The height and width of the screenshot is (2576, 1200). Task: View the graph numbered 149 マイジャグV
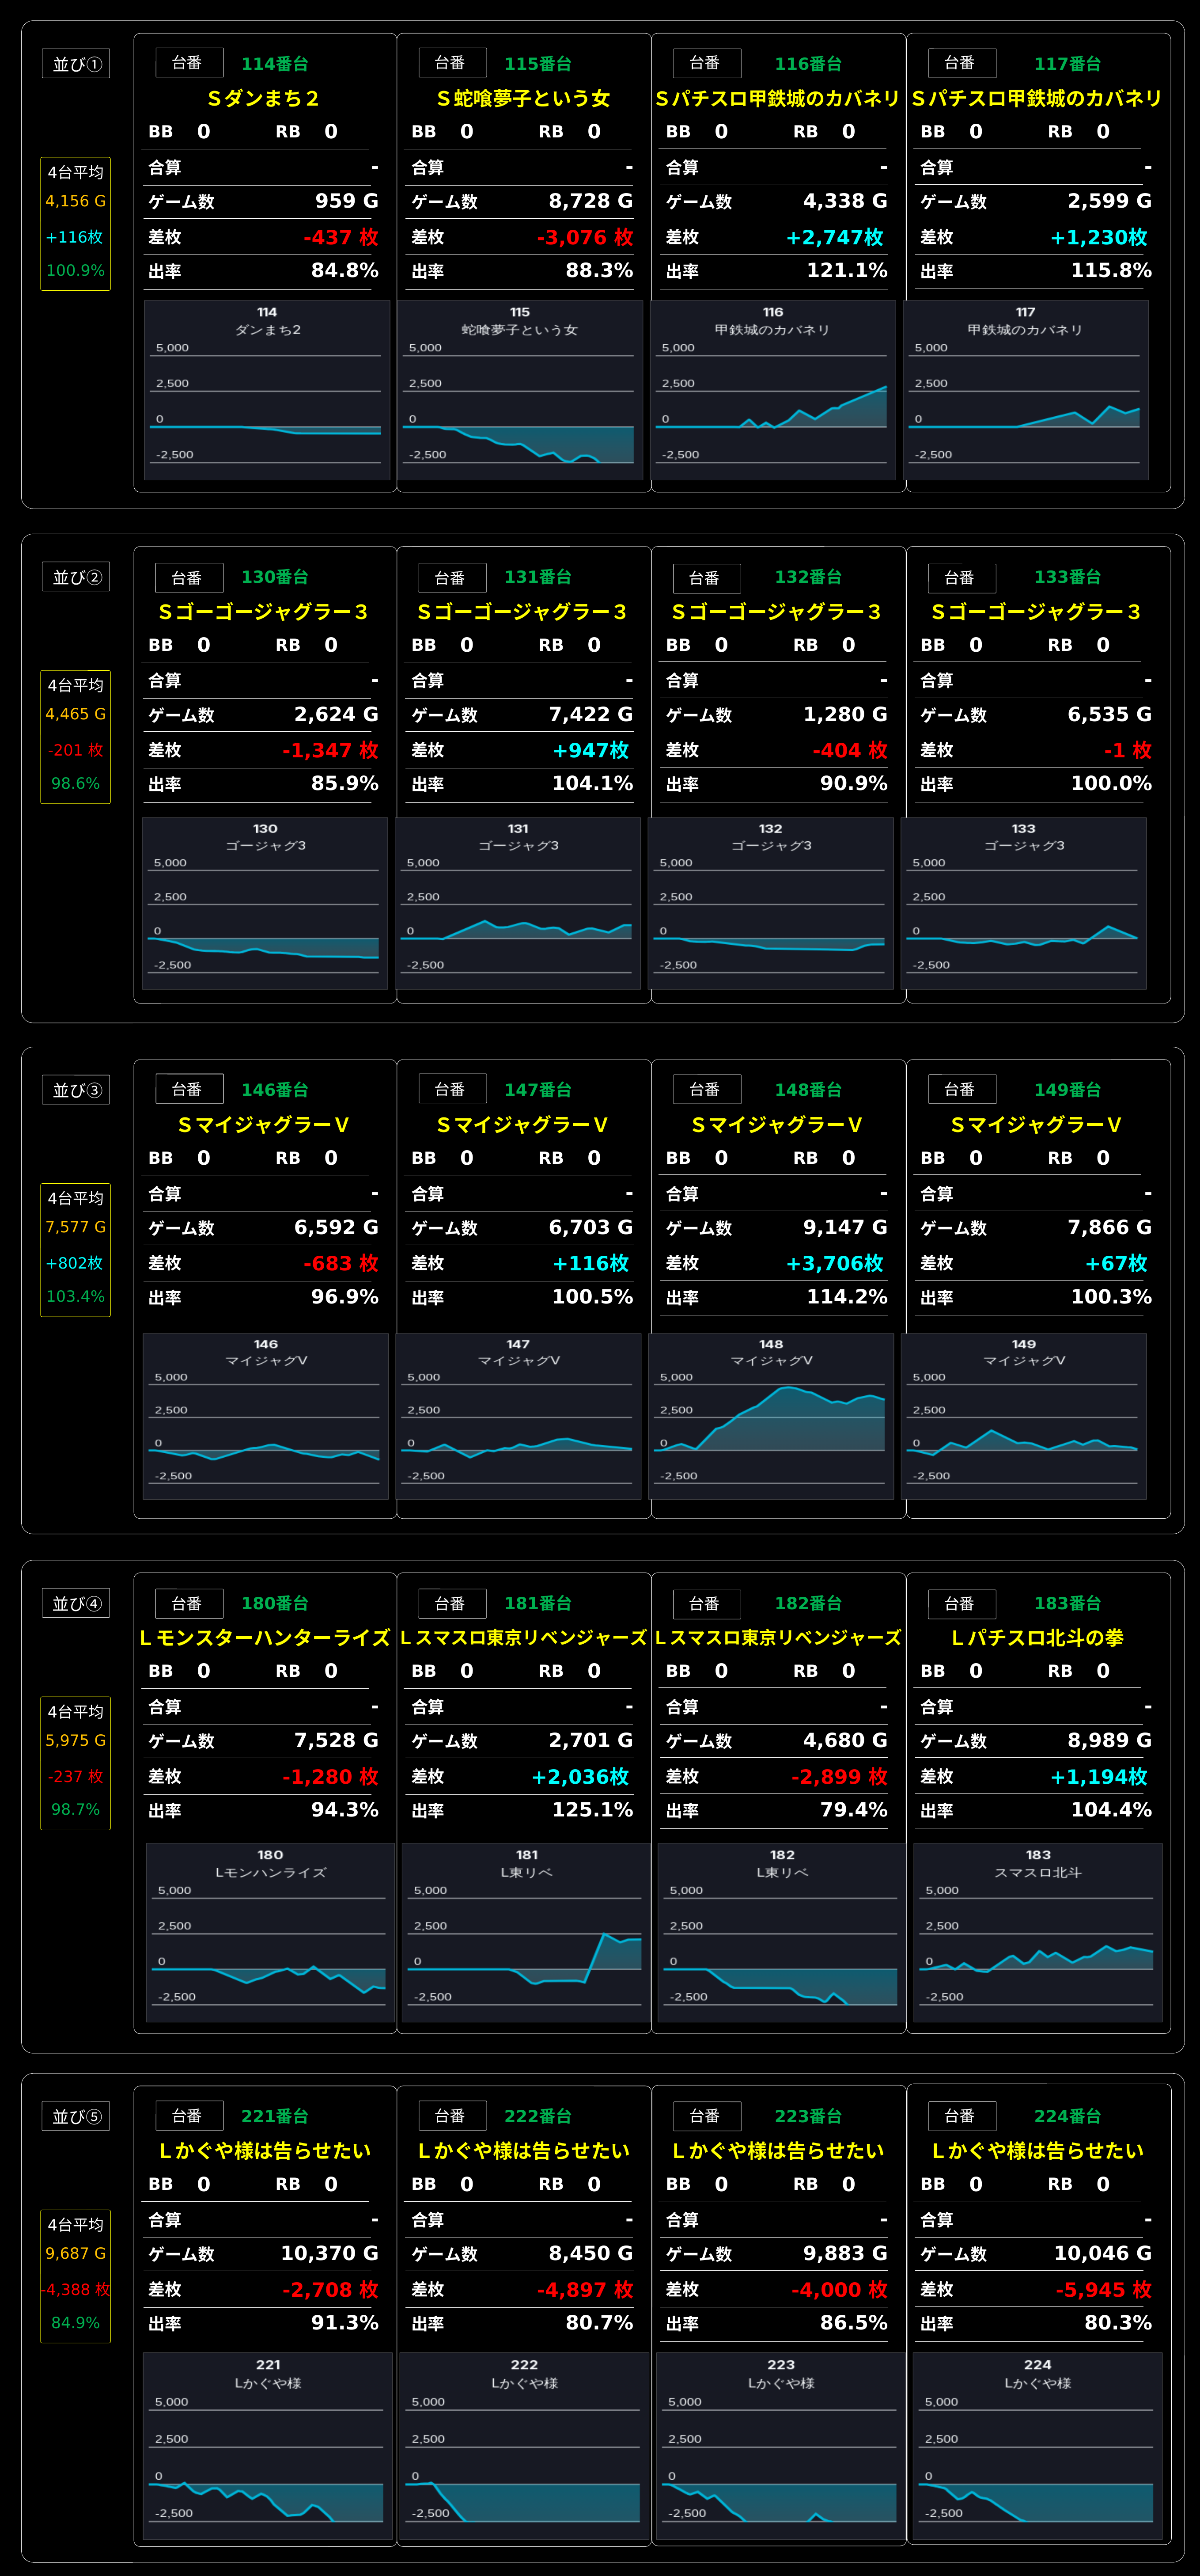(x=1024, y=1416)
